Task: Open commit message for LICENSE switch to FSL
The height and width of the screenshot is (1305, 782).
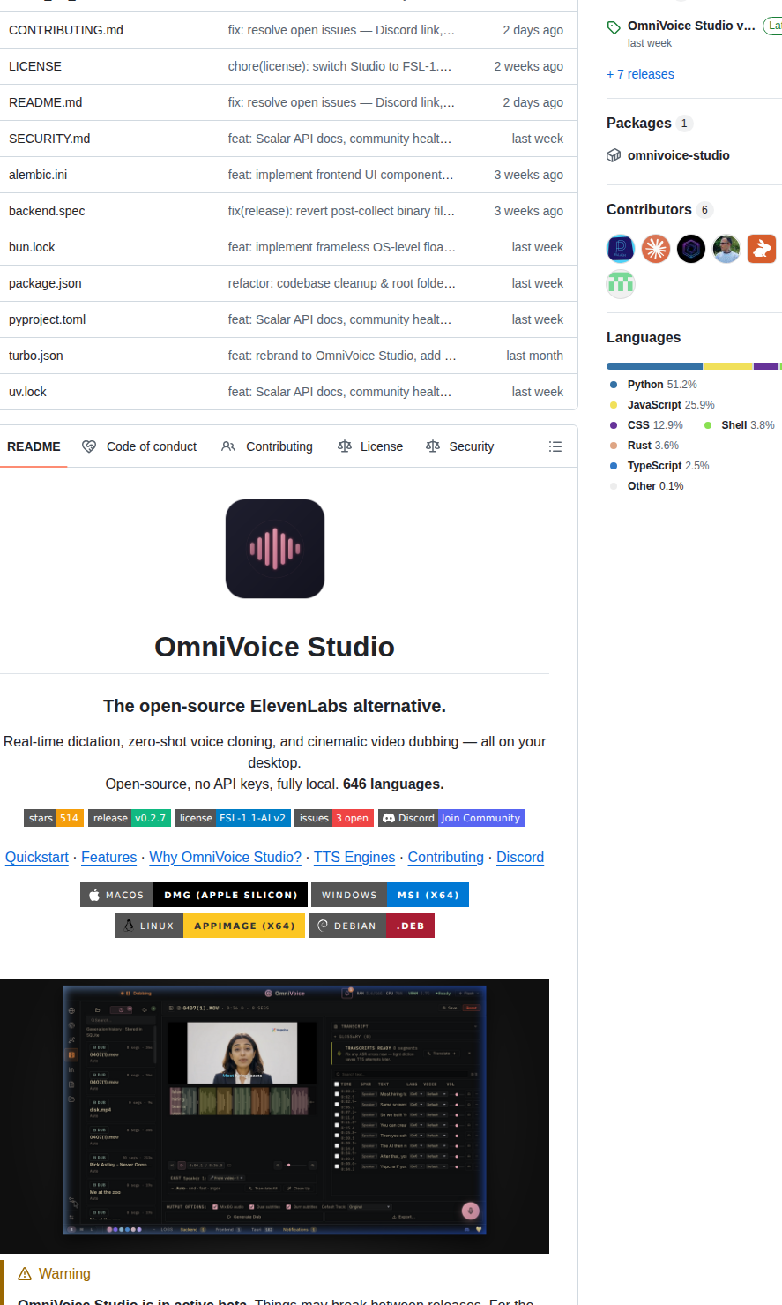Action: coord(339,66)
